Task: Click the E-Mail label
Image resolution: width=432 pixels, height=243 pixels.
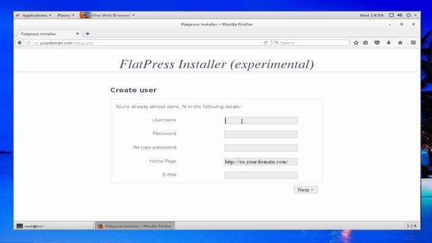Action: coord(169,175)
